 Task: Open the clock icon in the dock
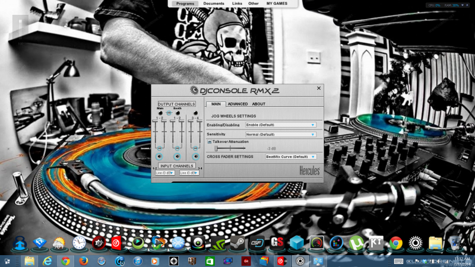(x=79, y=243)
